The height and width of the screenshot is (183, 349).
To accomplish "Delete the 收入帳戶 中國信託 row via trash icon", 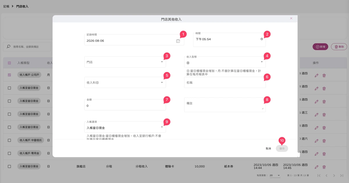I will click(x=324, y=141).
